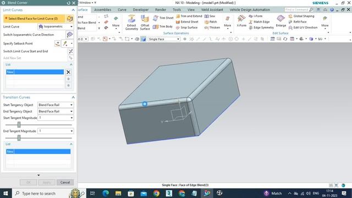Click the Specify Setback Point icon
This screenshot has width=352, height=198.
point(57,43)
